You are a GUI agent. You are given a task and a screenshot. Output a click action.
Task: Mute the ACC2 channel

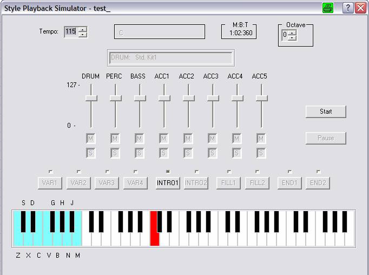[x=188, y=139]
